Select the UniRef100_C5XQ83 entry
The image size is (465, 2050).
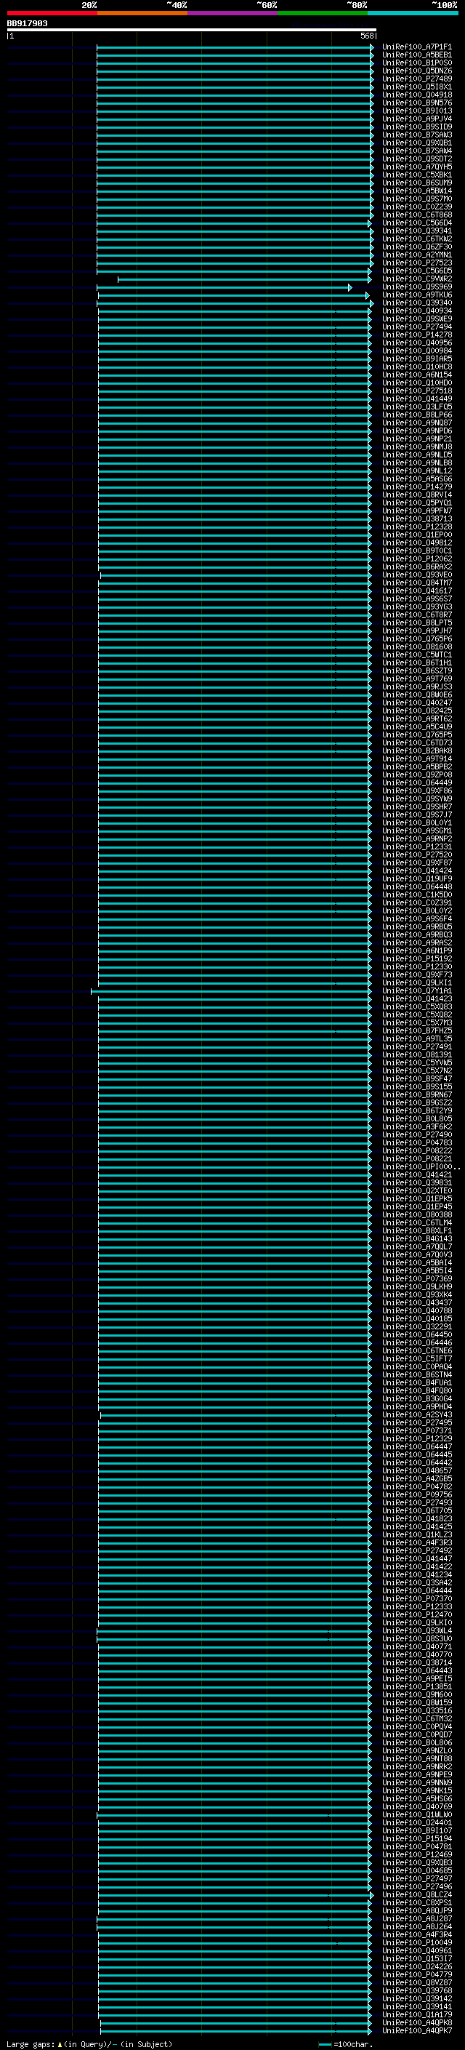tap(416, 1006)
